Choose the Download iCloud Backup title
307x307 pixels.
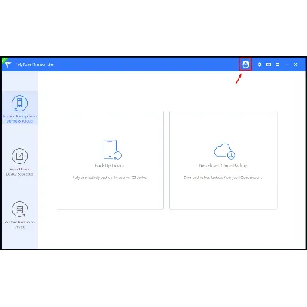(223, 166)
